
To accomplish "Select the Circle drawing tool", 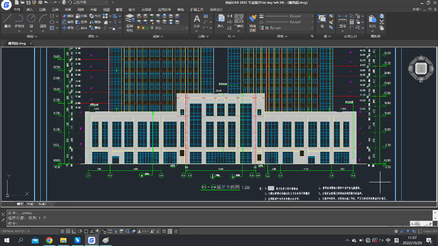I will click(x=31, y=19).
